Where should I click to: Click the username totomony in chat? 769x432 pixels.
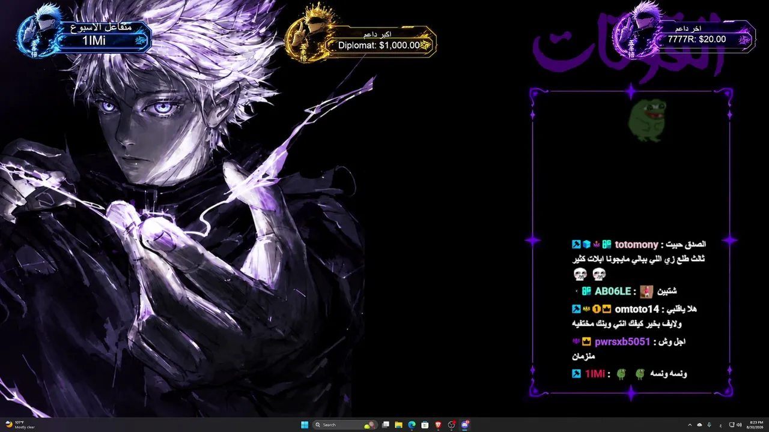click(636, 244)
